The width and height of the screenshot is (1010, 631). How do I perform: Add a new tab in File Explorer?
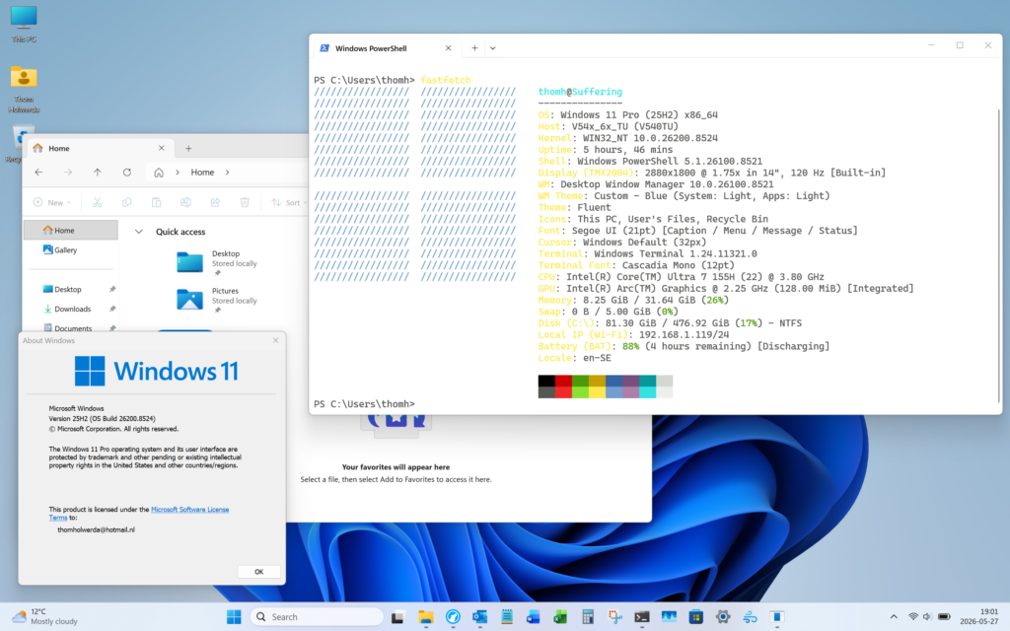coord(188,148)
